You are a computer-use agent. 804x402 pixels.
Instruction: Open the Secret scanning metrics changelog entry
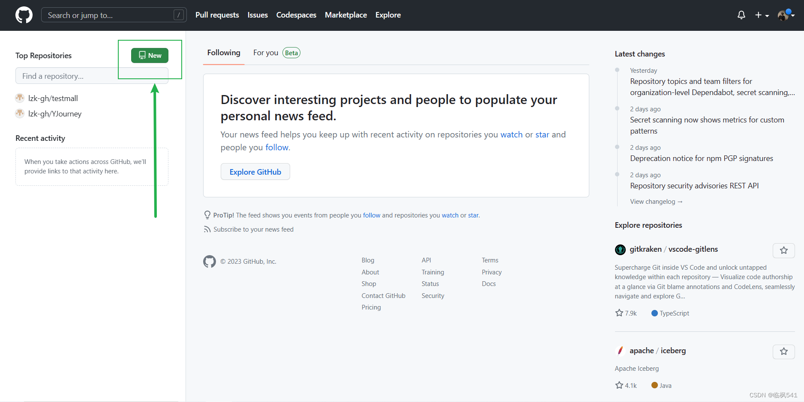click(x=707, y=125)
